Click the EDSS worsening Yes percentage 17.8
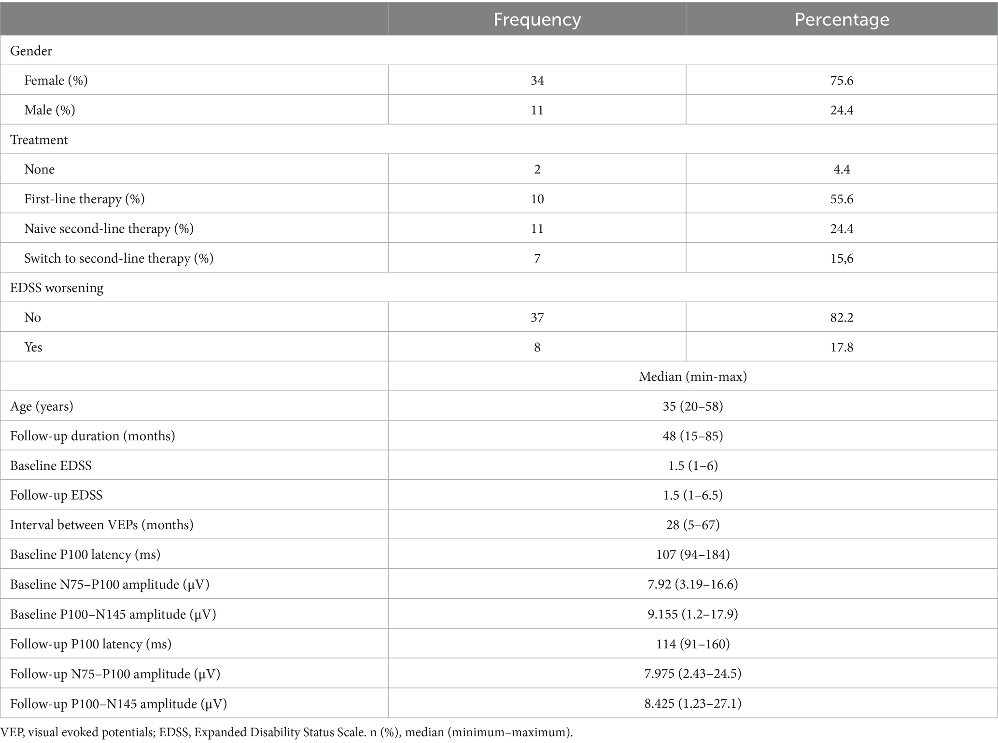The width and height of the screenshot is (998, 743). (x=842, y=347)
